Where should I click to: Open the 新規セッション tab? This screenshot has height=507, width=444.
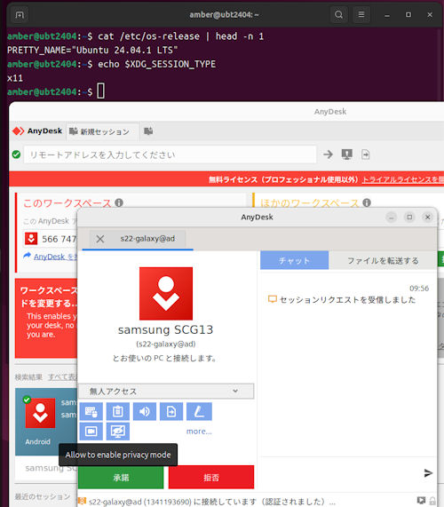tap(103, 131)
